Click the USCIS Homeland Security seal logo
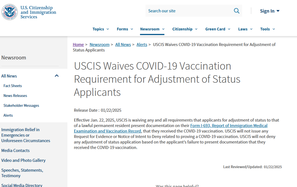Viewport: 297px width, 187px height. [9, 12]
